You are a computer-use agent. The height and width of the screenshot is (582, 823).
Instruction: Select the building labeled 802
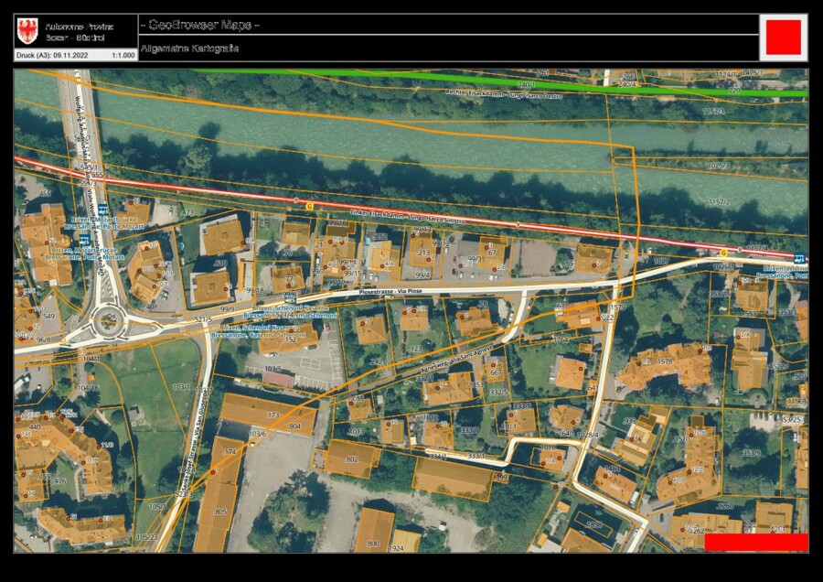[351, 458]
